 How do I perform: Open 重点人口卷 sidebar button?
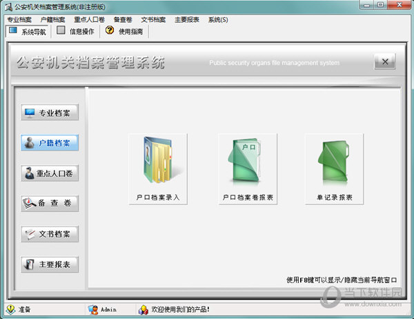click(50, 173)
